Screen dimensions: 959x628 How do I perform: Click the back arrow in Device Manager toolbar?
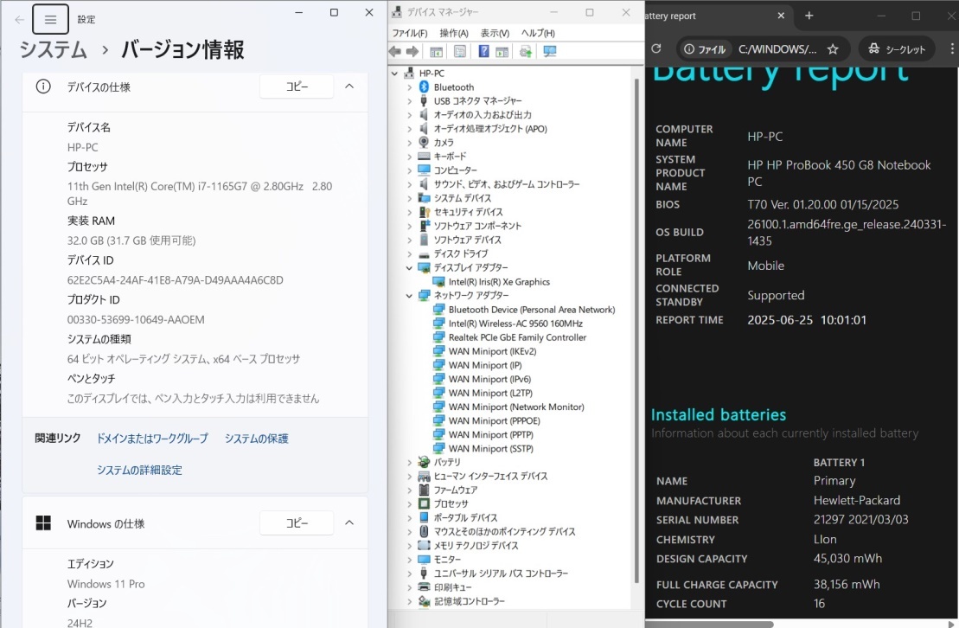[x=395, y=51]
